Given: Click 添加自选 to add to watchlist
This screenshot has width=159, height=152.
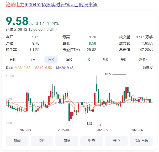Looking at the screenshot, I should tap(141, 141).
